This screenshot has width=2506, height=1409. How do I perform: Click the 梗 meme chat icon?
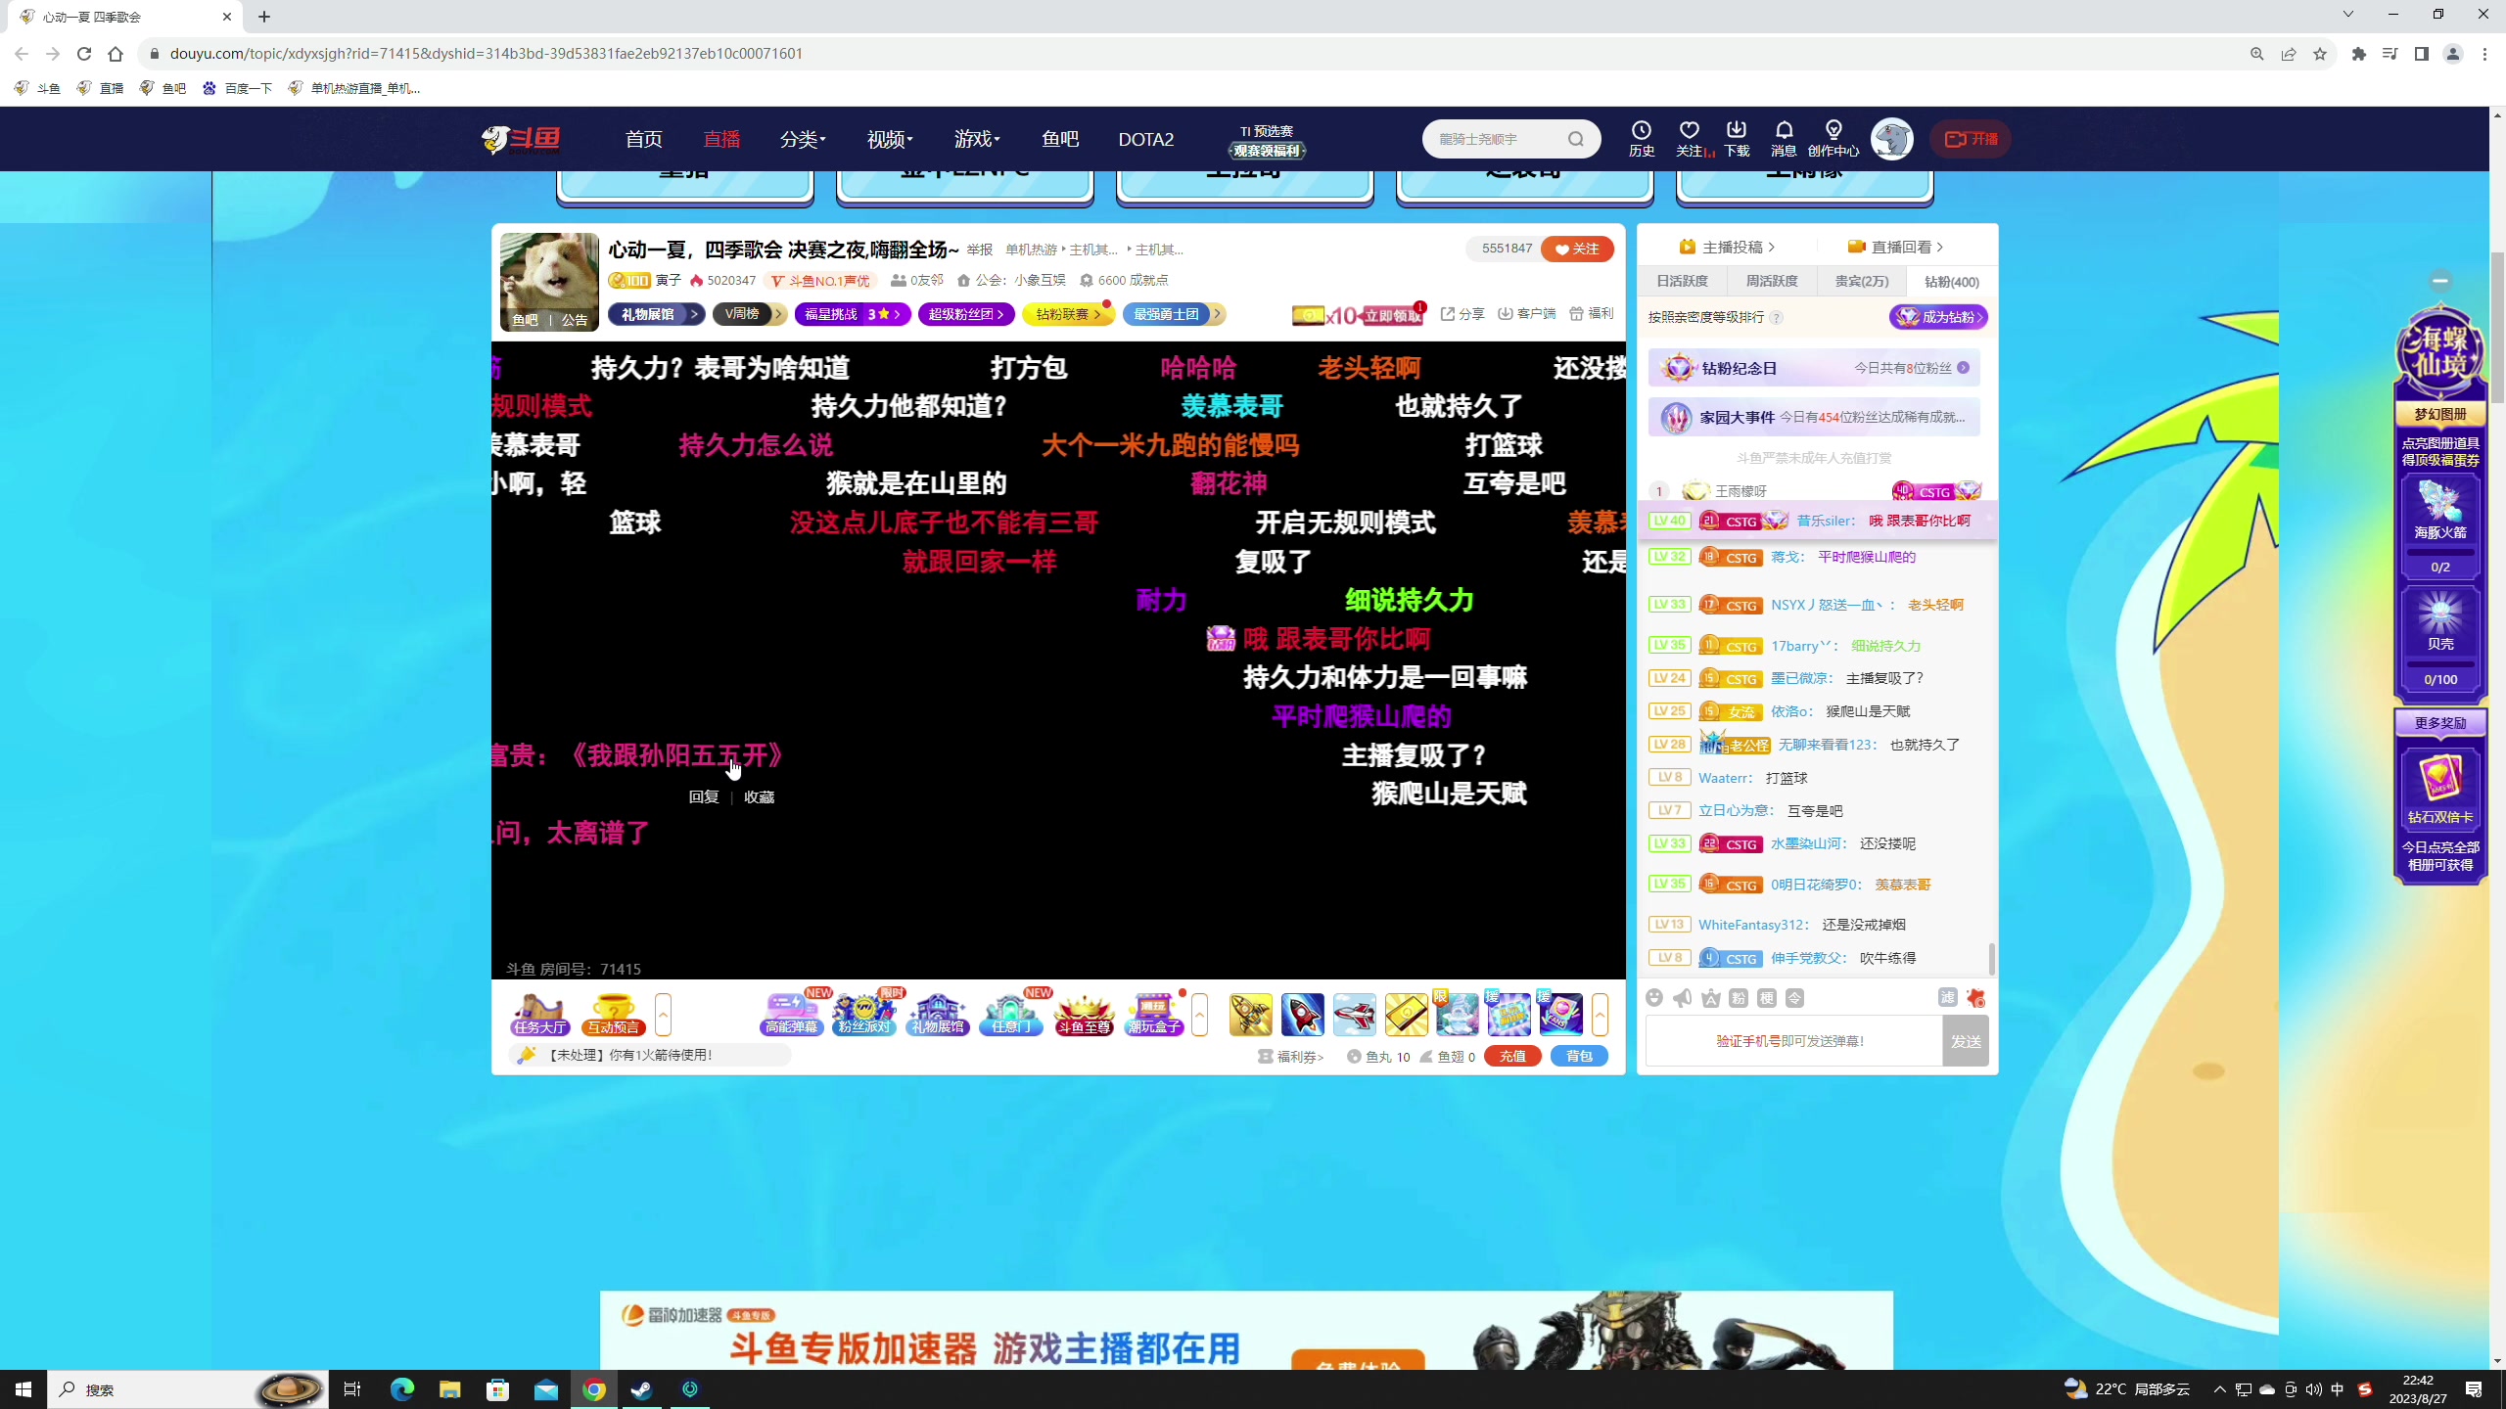[1767, 998]
